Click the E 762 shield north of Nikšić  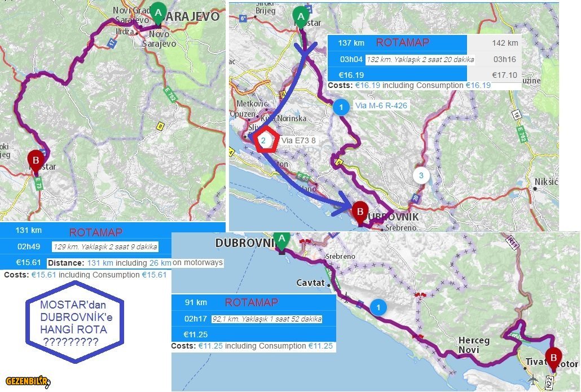pyautogui.click(x=521, y=134)
